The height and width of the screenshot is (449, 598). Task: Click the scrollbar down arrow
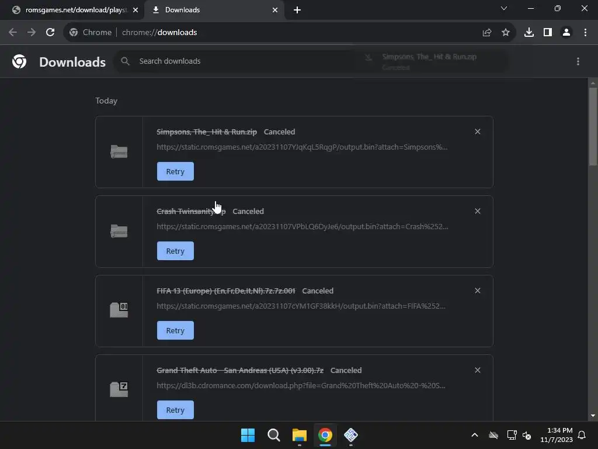tap(593, 416)
